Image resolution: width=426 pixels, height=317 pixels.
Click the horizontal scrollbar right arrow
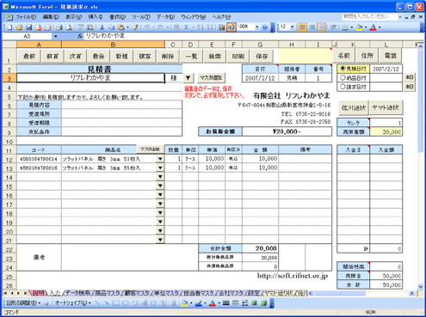pos(411,293)
